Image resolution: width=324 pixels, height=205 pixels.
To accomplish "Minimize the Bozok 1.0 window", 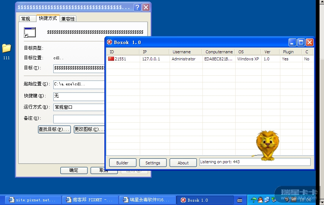I will [292, 42].
